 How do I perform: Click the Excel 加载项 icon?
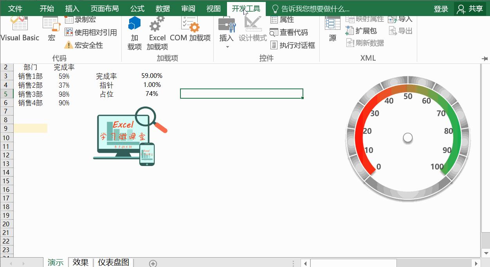(x=157, y=31)
